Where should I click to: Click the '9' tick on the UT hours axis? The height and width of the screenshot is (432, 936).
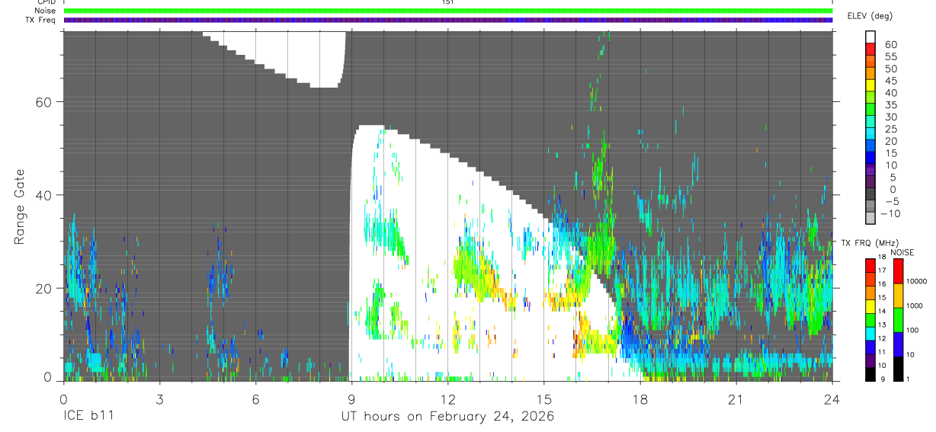pyautogui.click(x=351, y=400)
